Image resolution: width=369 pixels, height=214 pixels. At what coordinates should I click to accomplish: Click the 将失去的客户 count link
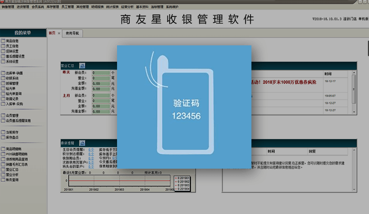point(91,167)
